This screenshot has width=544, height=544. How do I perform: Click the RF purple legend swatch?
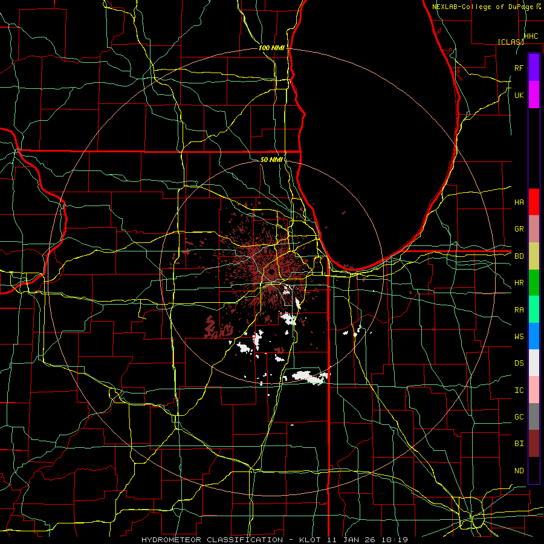(534, 68)
